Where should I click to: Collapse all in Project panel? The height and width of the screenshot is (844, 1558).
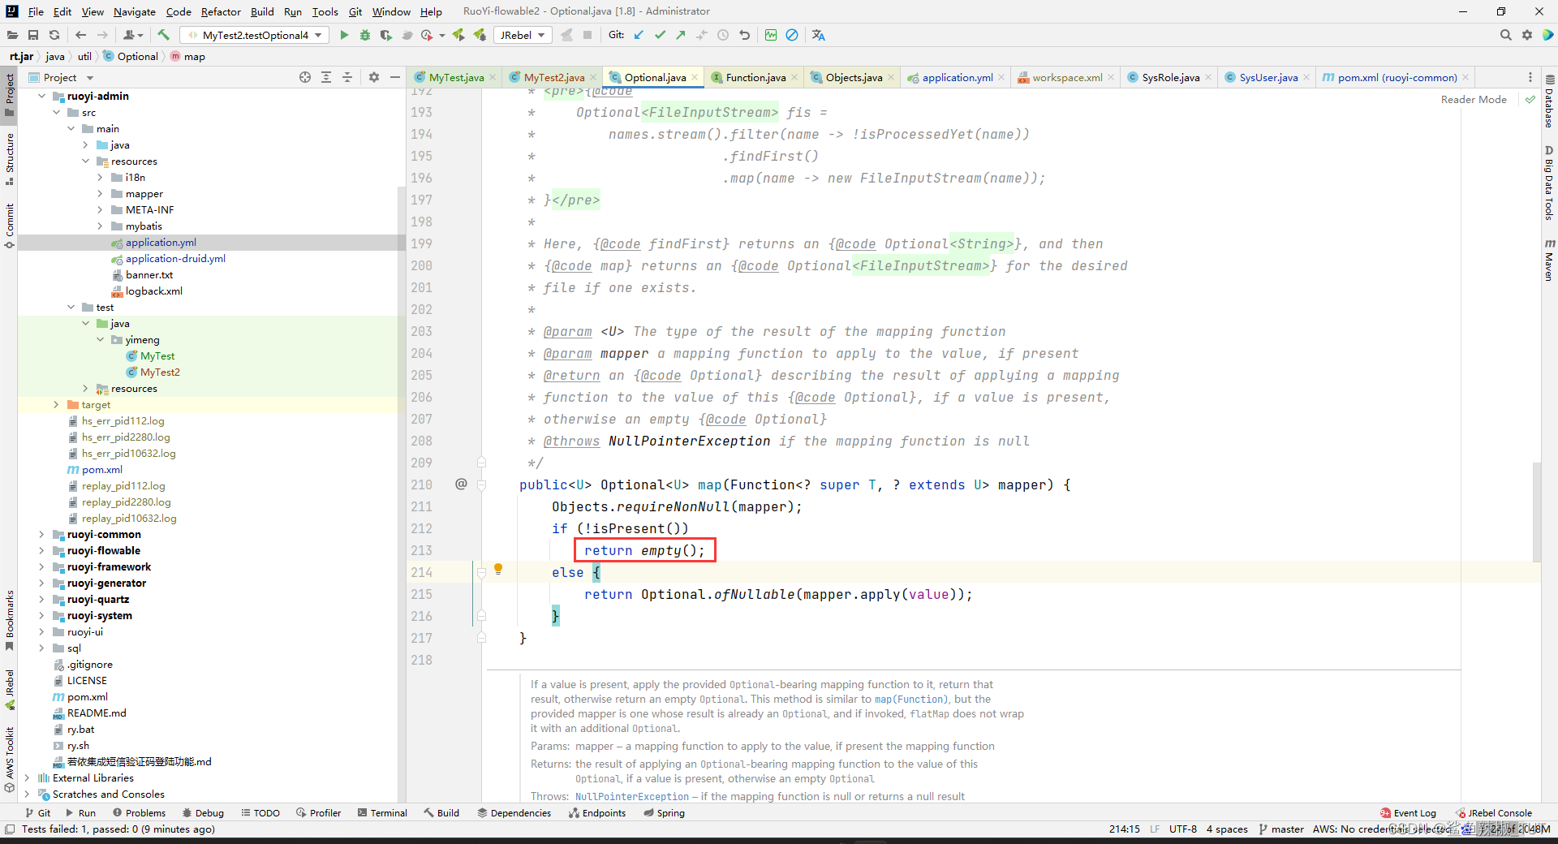point(347,77)
